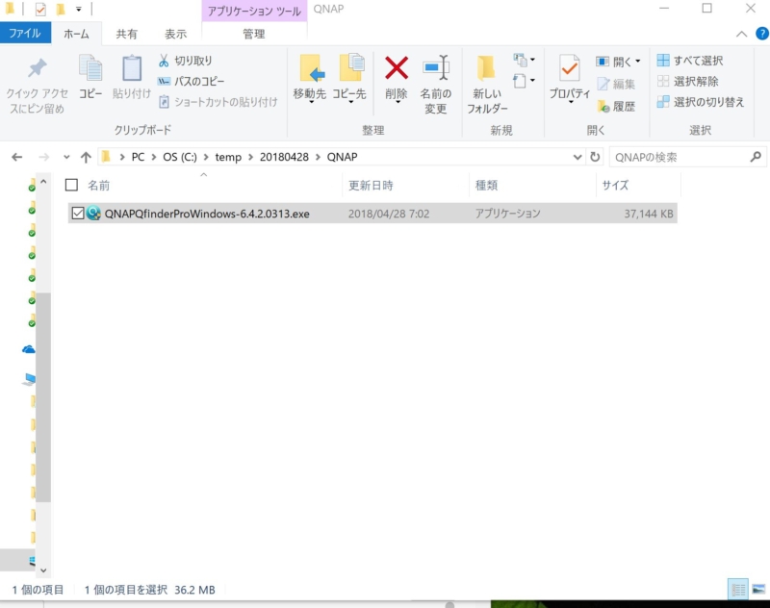Image resolution: width=770 pixels, height=608 pixels.
Task: Create a New Folder (新しいフォルダー)
Action: [487, 84]
